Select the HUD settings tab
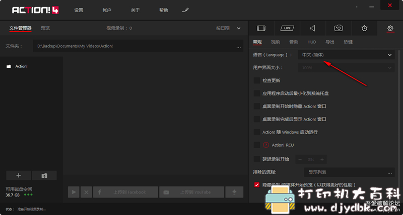The image size is (403, 215). click(312, 42)
